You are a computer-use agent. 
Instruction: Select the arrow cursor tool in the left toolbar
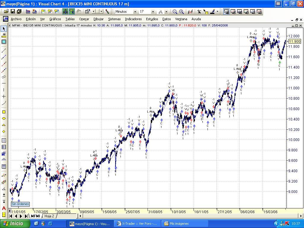click(x=4, y=29)
